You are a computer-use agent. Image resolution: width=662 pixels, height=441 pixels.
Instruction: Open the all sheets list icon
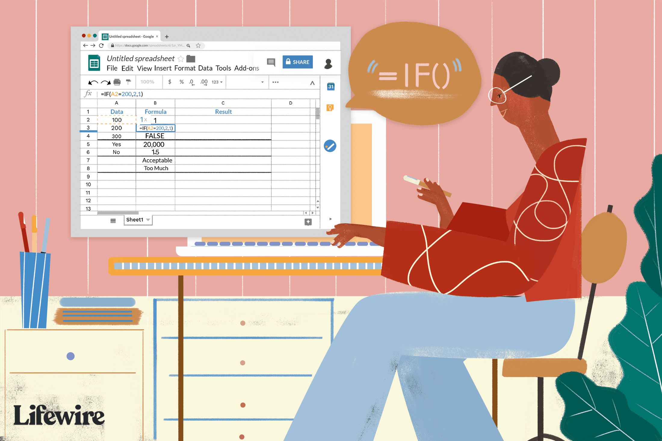coord(113,221)
